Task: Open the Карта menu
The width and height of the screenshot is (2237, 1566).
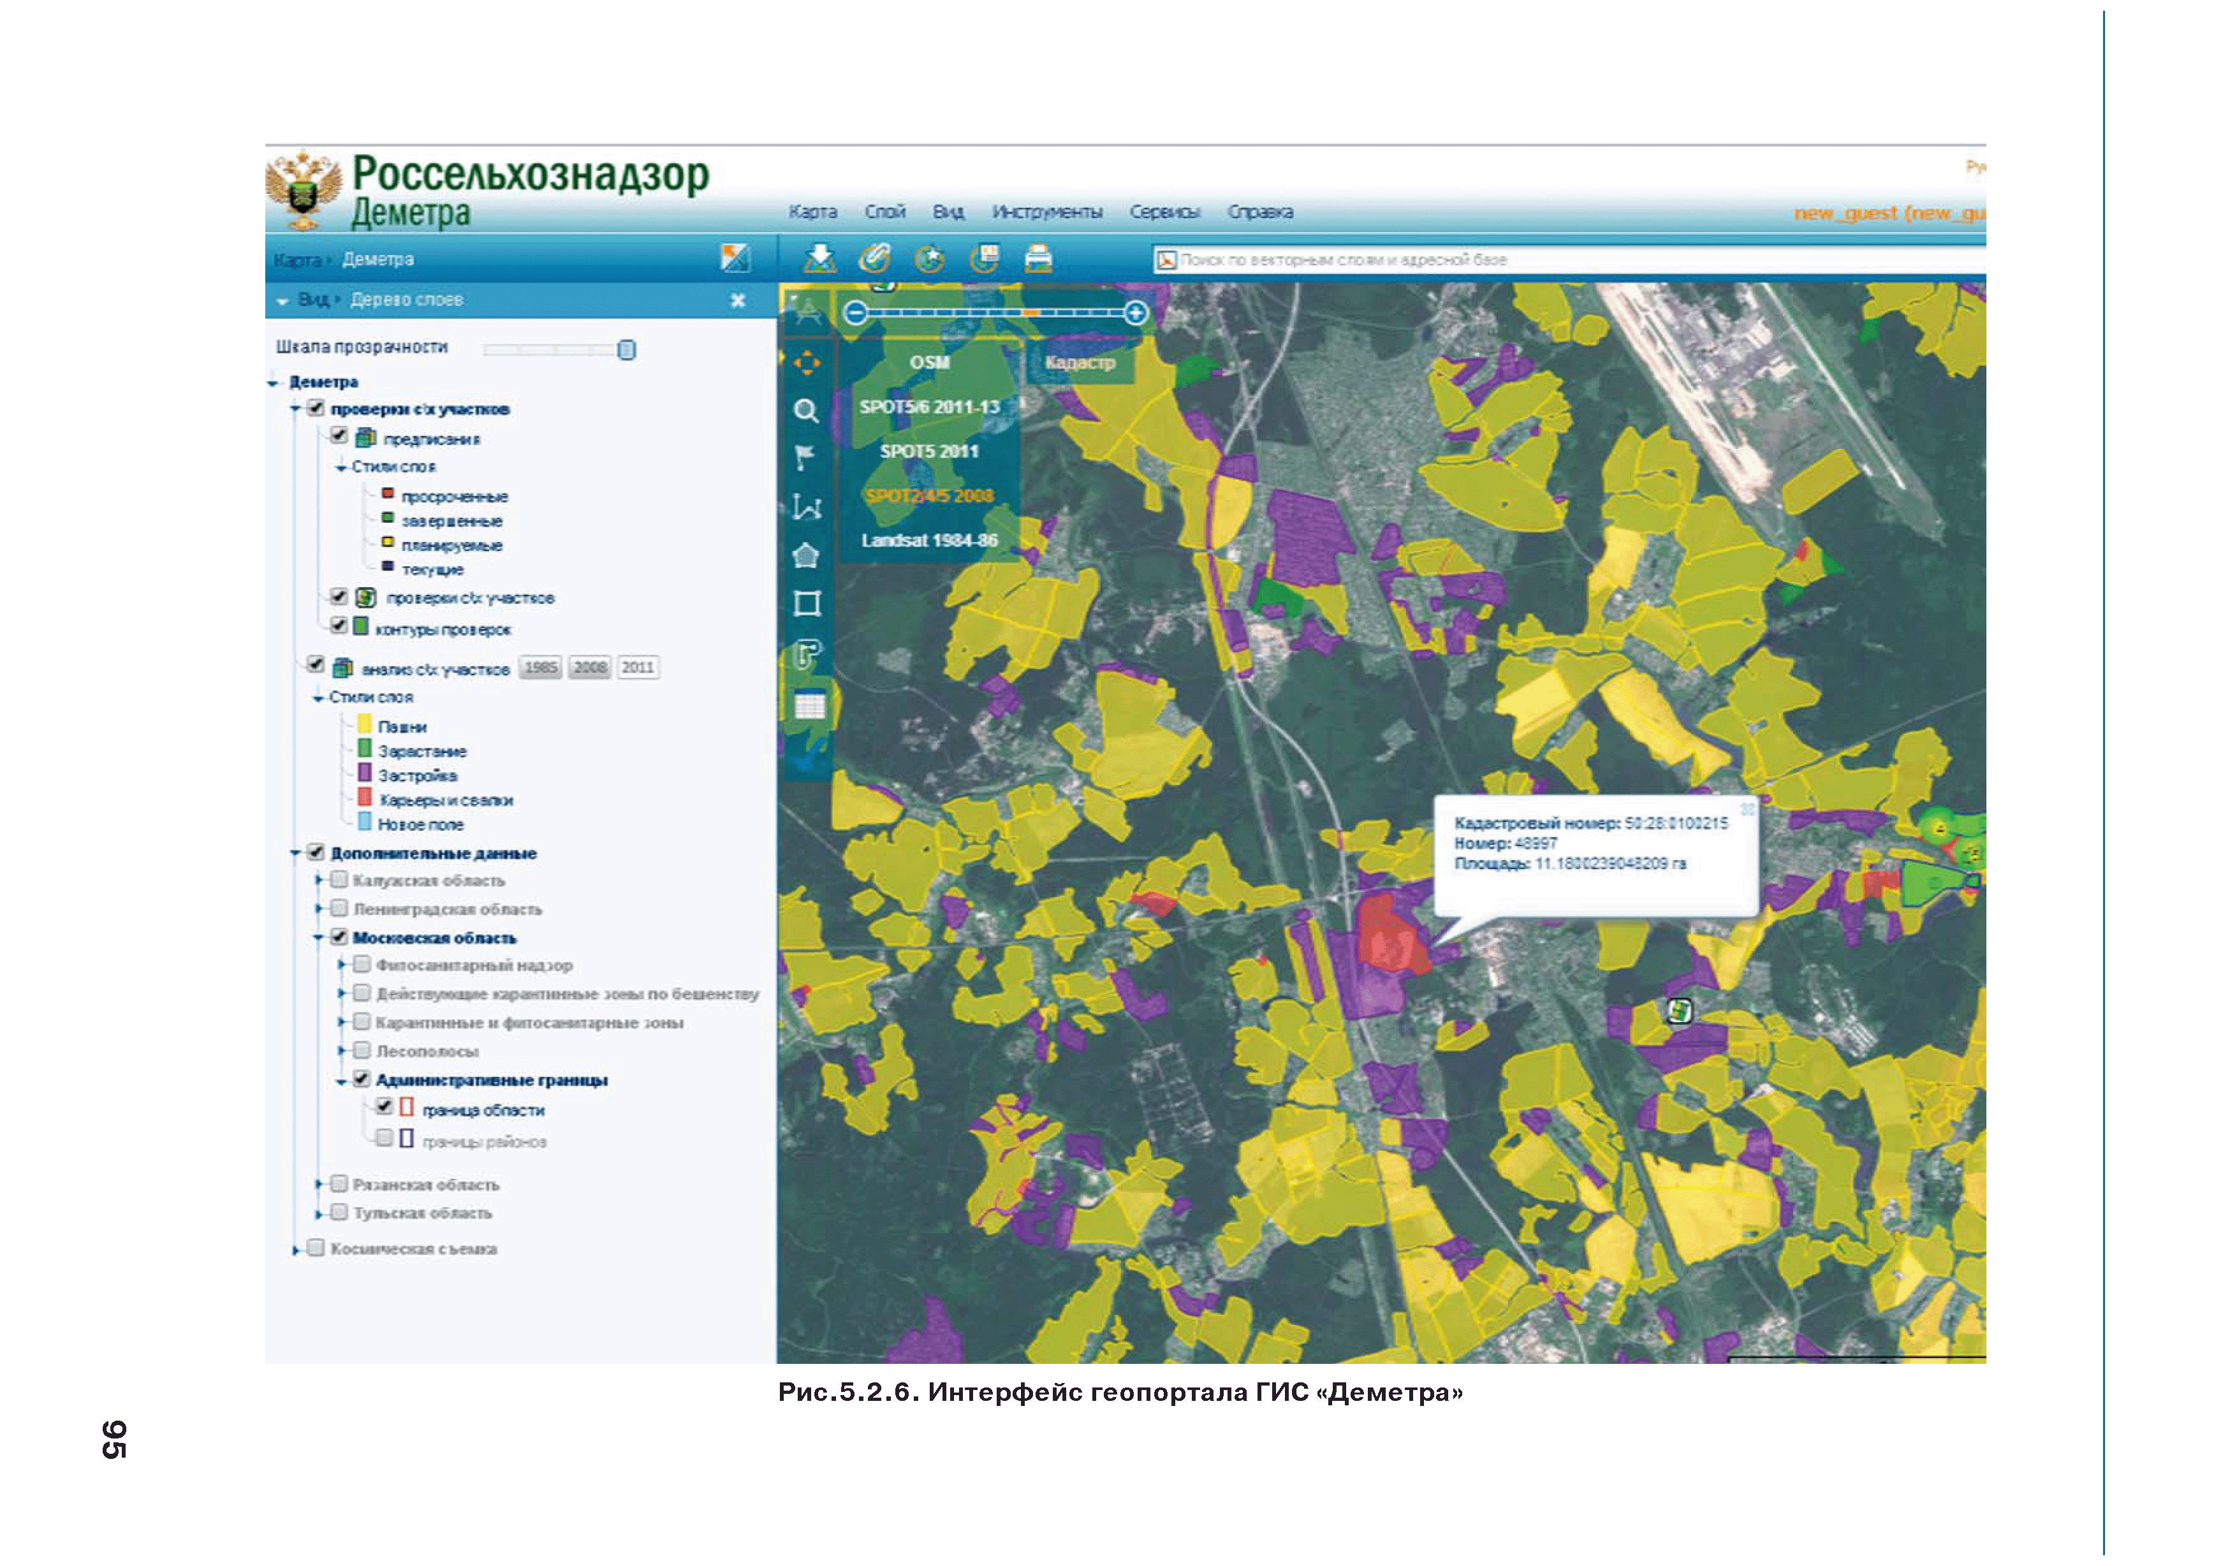Action: point(812,212)
